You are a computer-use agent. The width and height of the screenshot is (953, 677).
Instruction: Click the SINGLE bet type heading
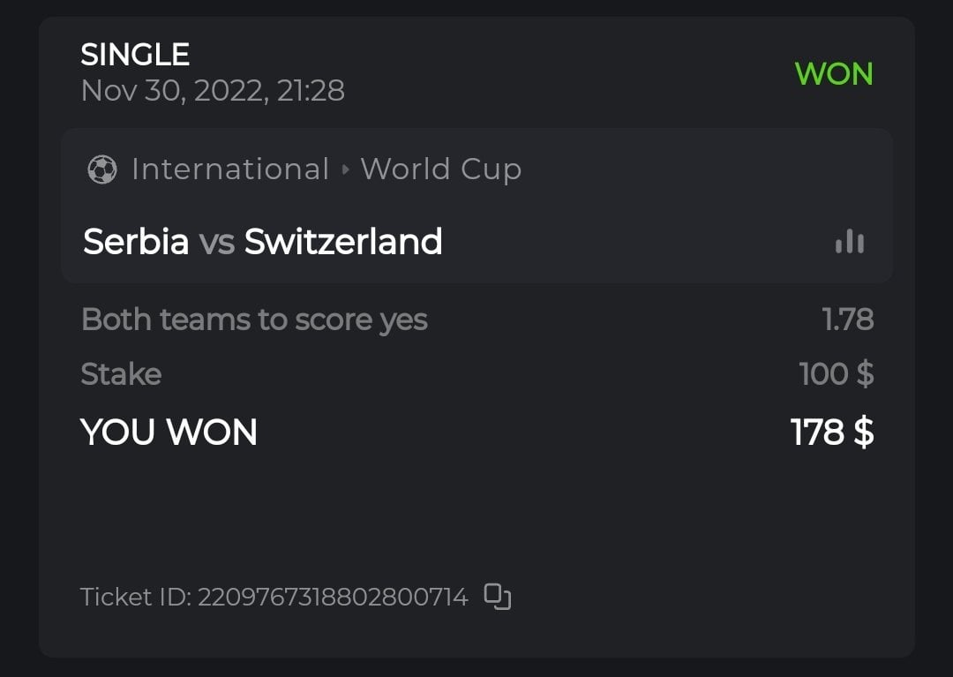point(135,56)
